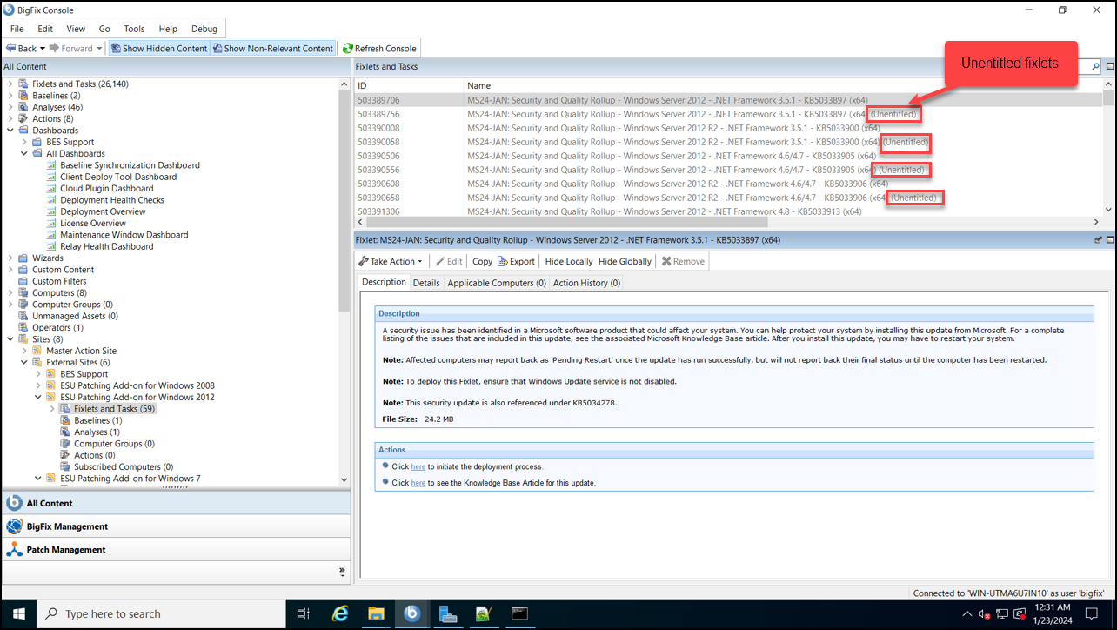Click the BigFix Console taskbar icon
Image resolution: width=1117 pixels, height=630 pixels.
coord(412,613)
